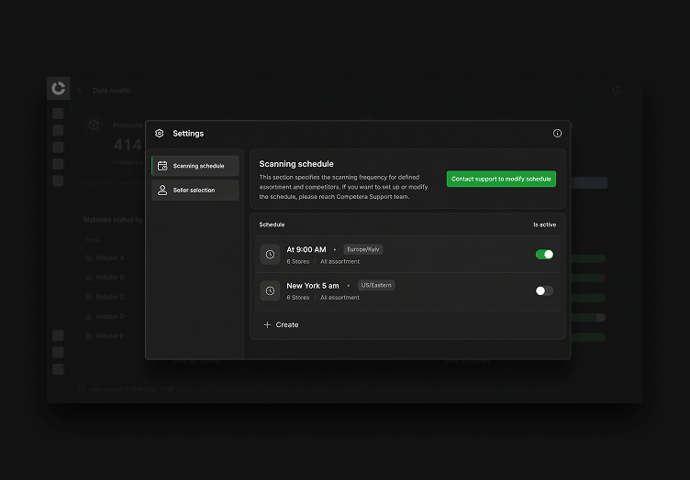The image size is (690, 480).
Task: Click the clock icon for New York 5 am
Action: click(x=270, y=290)
